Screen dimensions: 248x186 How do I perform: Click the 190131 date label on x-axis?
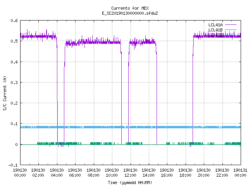click(240, 170)
